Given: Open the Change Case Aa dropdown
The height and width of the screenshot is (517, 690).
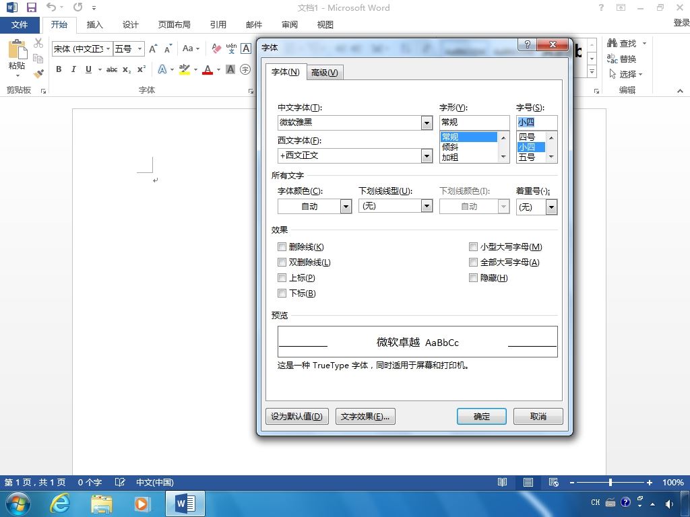Looking at the screenshot, I should 191,48.
